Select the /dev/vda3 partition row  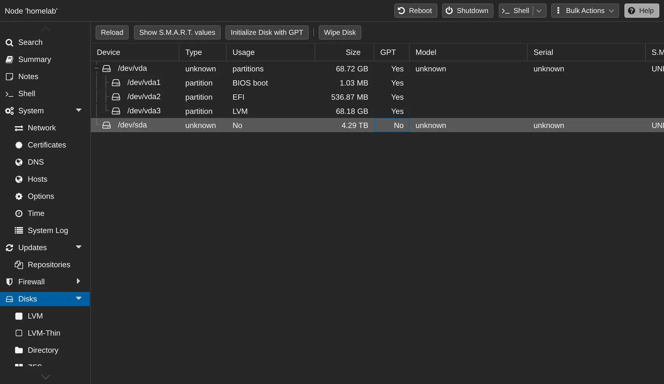coord(377,111)
